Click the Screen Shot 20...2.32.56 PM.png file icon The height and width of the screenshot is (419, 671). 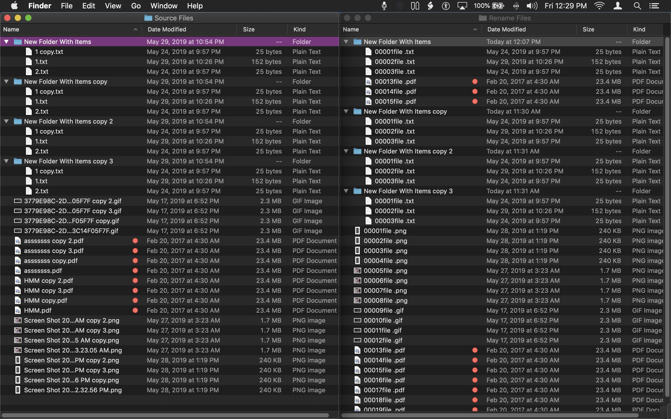coord(18,390)
